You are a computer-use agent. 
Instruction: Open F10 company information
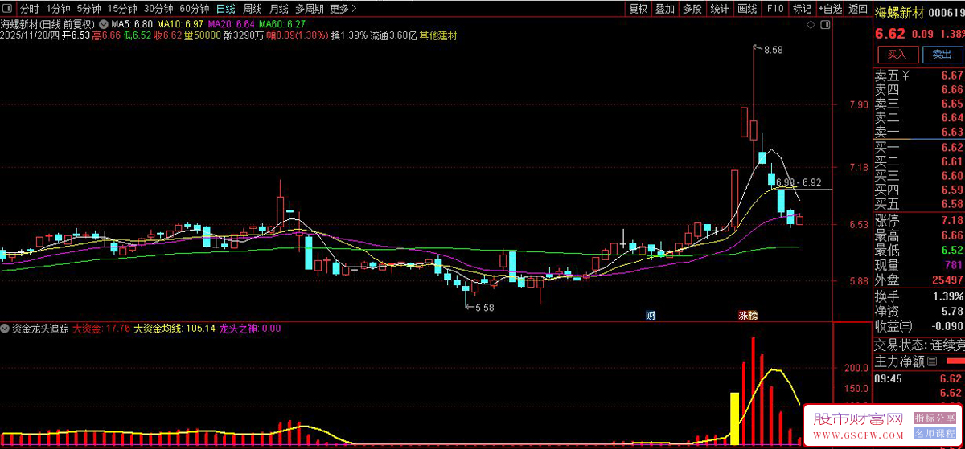tap(774, 9)
